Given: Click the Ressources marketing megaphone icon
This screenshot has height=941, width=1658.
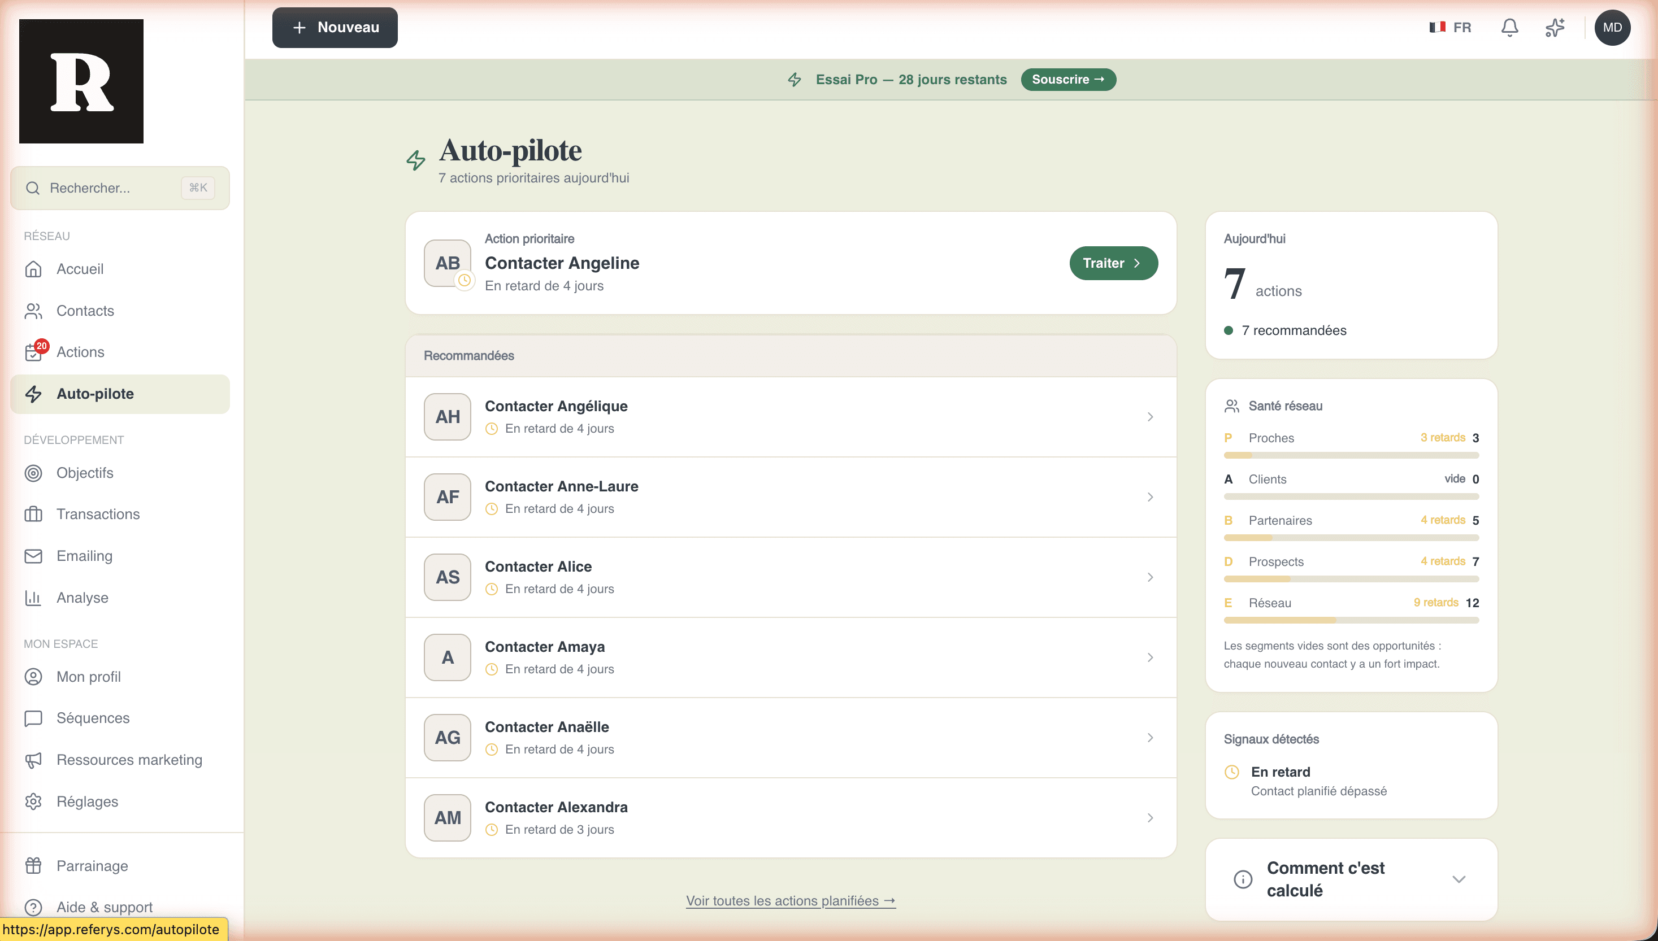Looking at the screenshot, I should [x=33, y=760].
